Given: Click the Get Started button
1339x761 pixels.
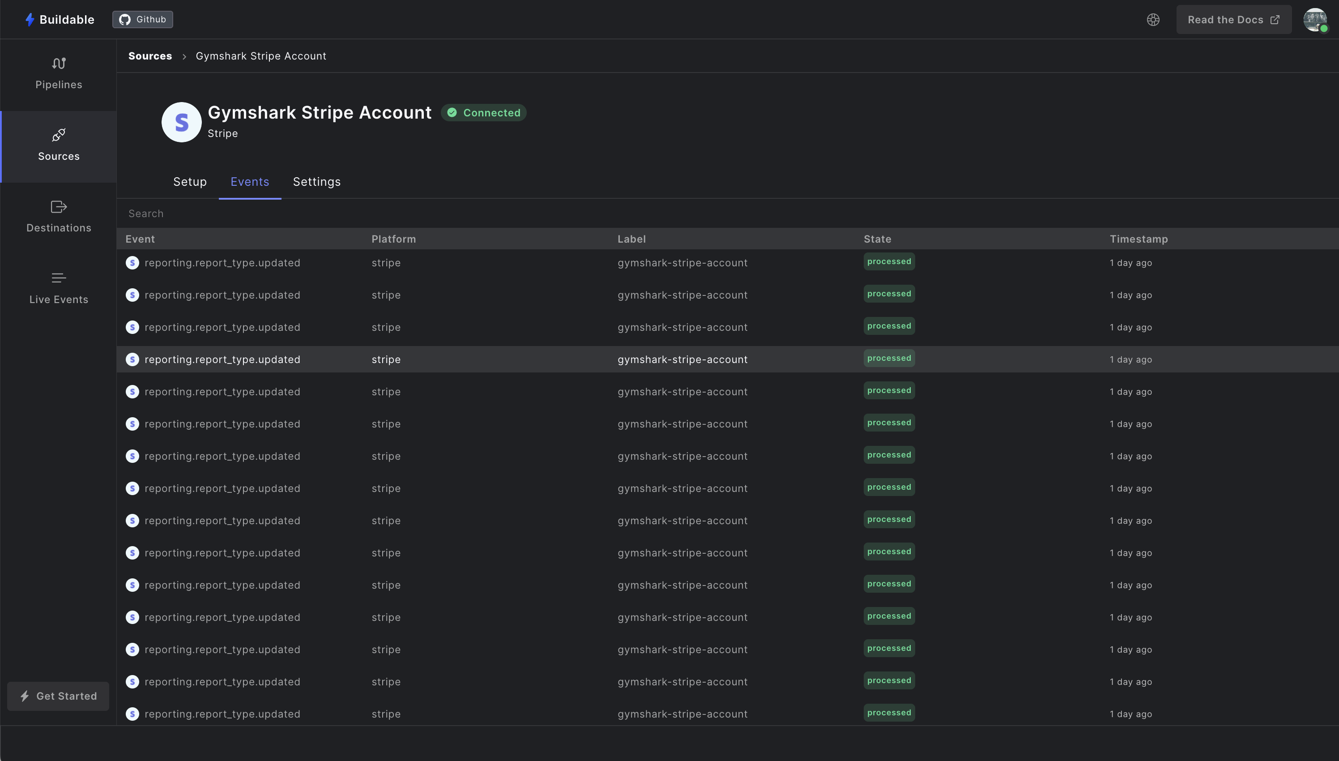Looking at the screenshot, I should coord(58,696).
